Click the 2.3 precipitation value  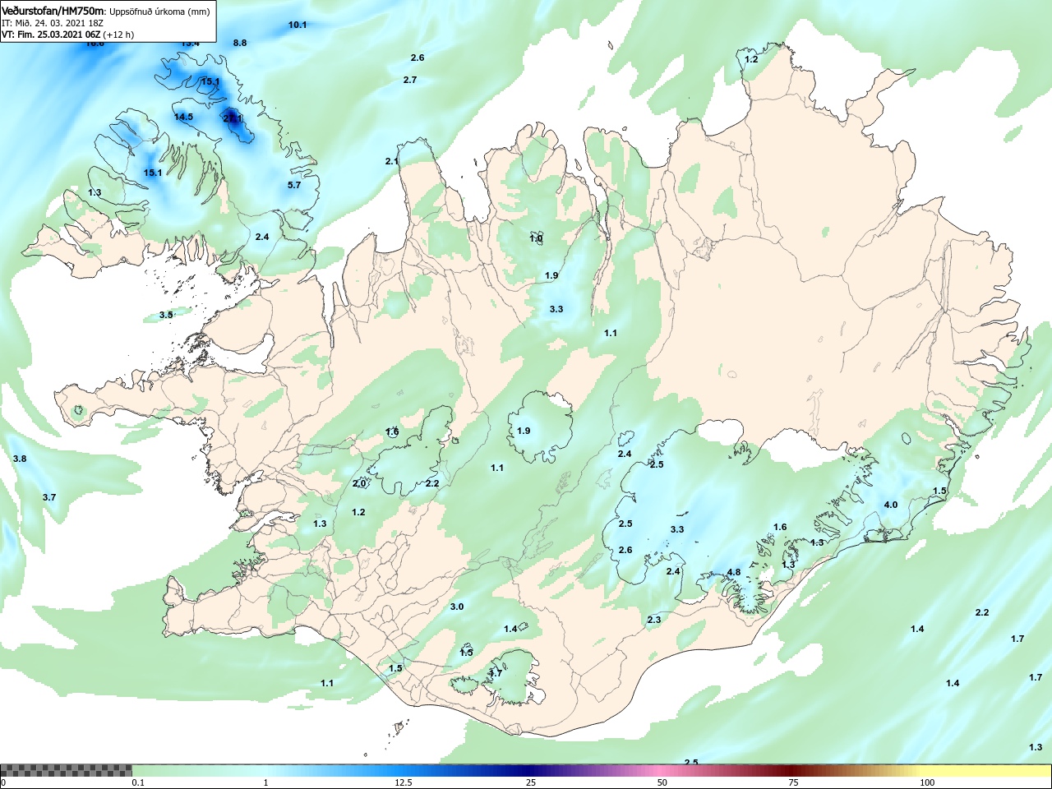[x=654, y=620]
